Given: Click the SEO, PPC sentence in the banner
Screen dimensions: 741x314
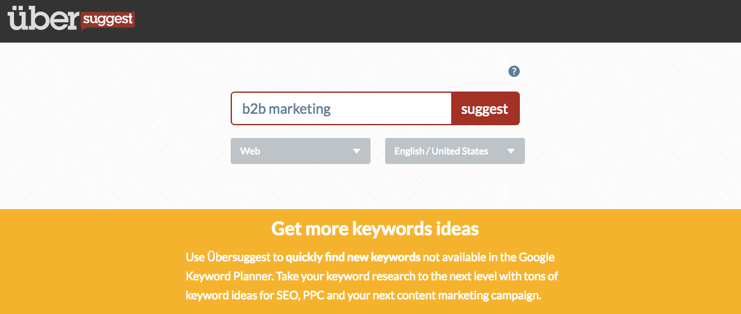Looking at the screenshot, I should coord(363,296).
